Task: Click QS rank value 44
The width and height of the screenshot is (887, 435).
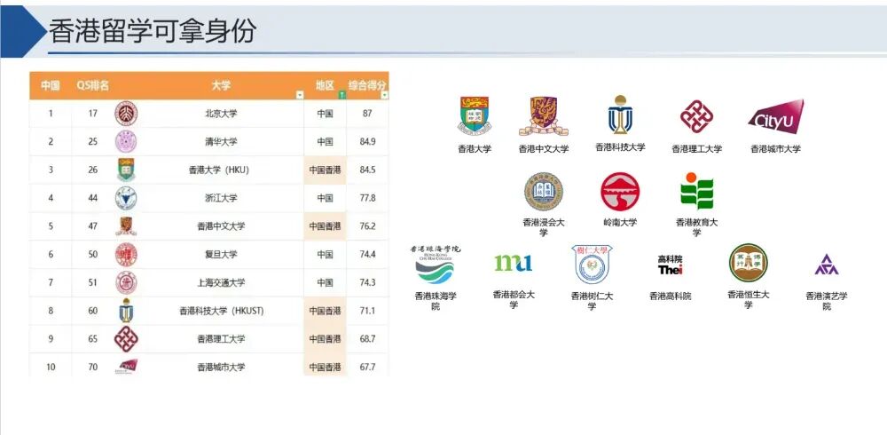Action: coord(93,198)
